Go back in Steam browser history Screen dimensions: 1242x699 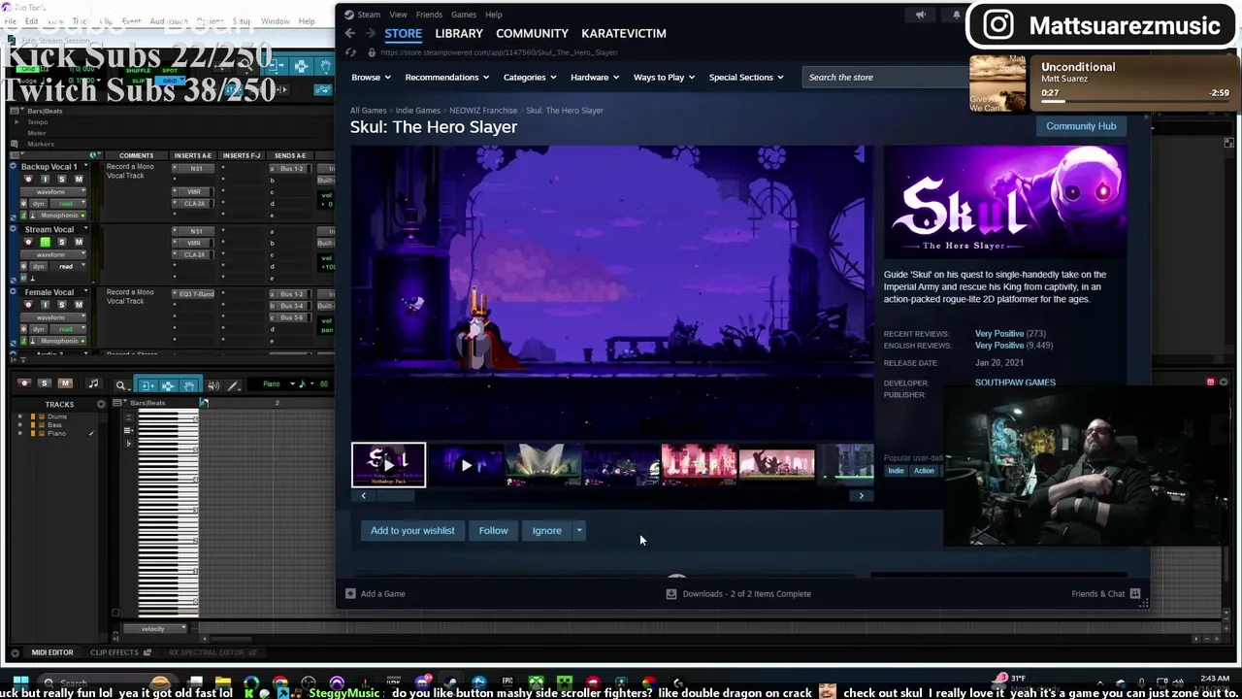click(350, 33)
